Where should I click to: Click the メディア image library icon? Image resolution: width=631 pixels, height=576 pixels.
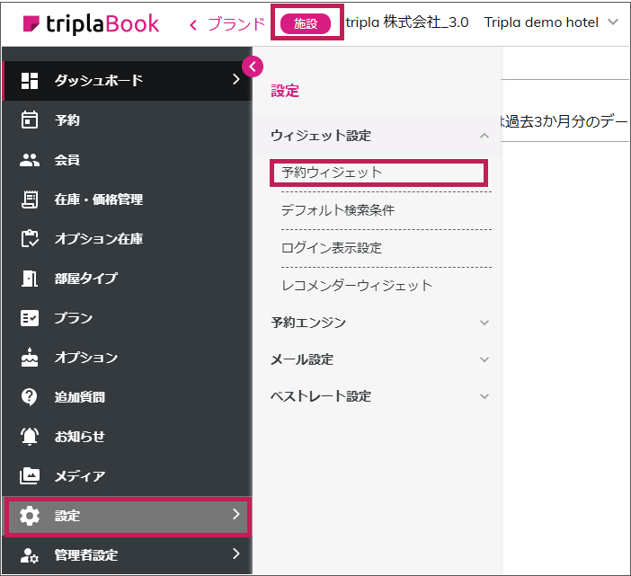point(30,476)
